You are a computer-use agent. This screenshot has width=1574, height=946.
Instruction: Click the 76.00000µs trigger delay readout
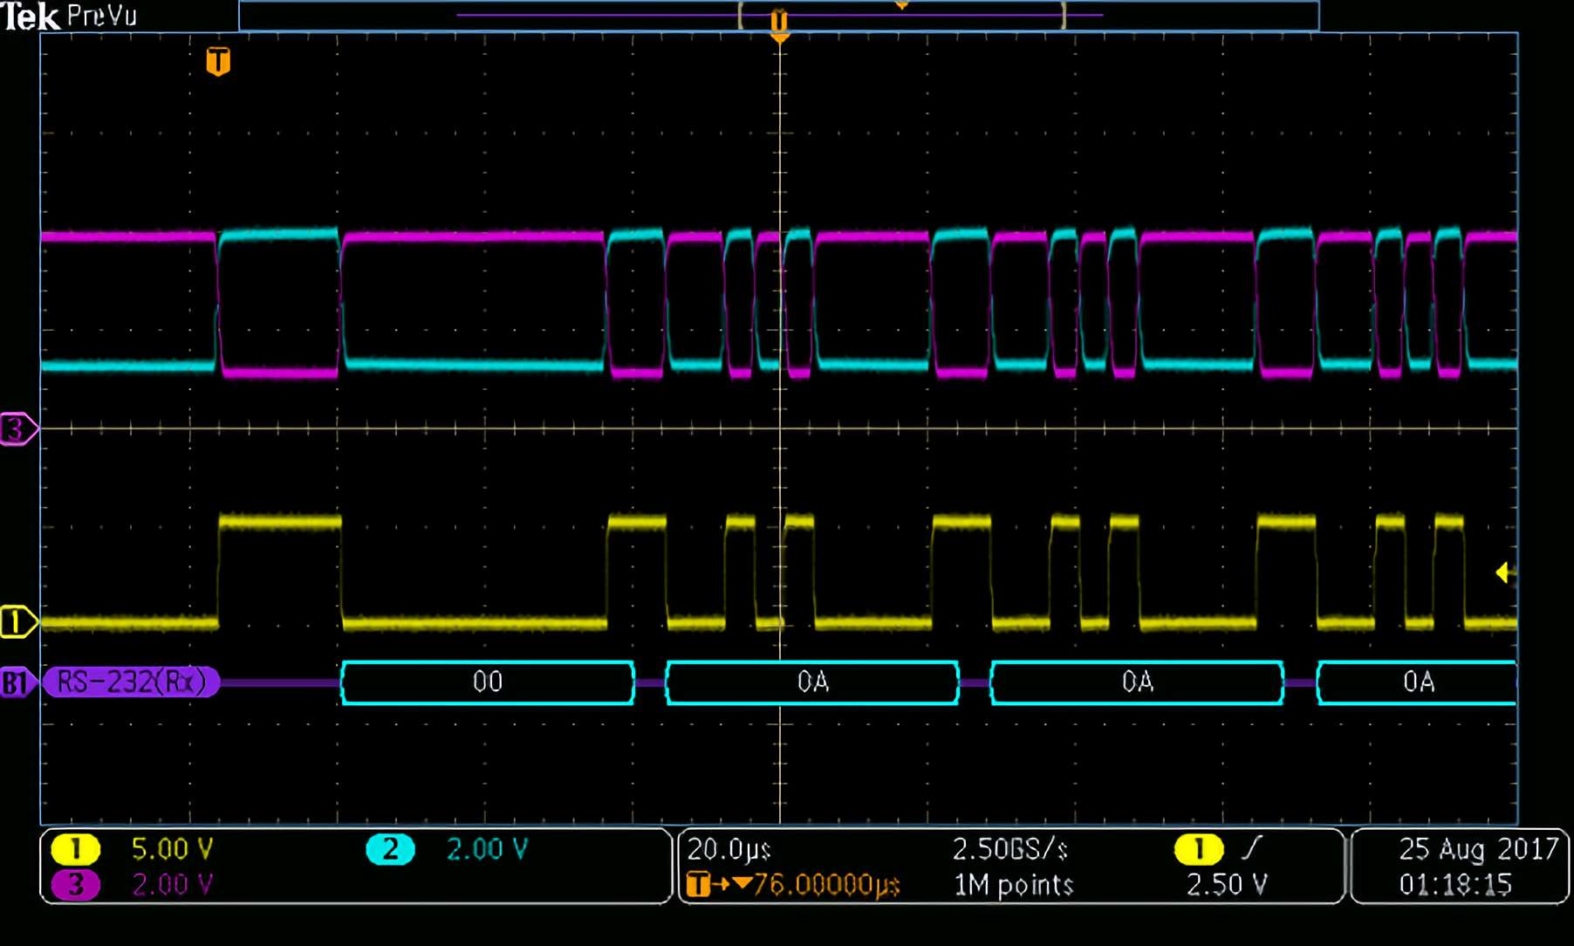pos(826,885)
